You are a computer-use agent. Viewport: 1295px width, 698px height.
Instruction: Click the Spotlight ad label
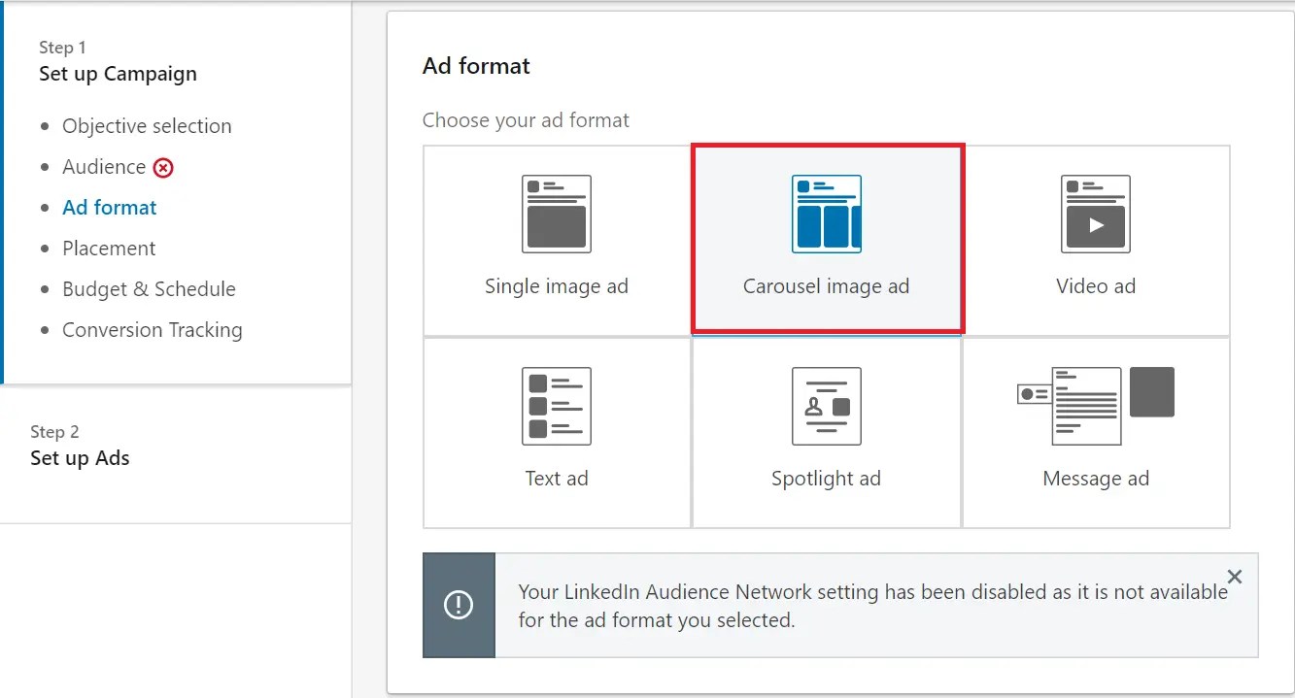click(x=827, y=479)
